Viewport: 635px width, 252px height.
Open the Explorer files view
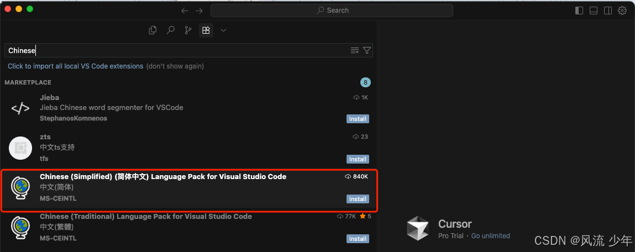[x=153, y=30]
